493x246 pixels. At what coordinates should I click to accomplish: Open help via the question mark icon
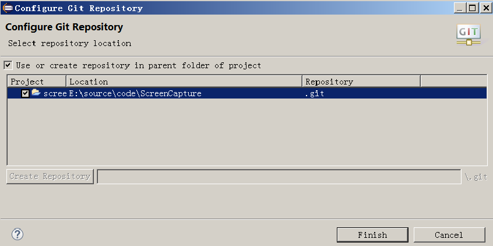[17, 234]
